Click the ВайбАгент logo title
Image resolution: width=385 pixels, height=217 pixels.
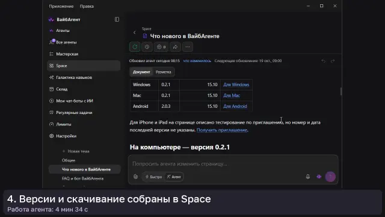(x=68, y=19)
